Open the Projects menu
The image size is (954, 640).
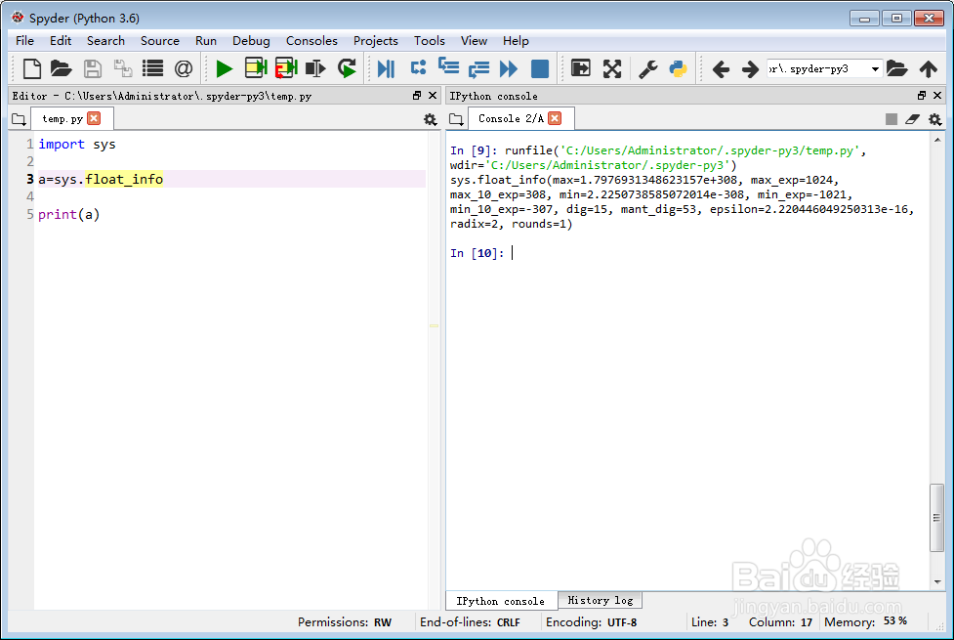(375, 41)
